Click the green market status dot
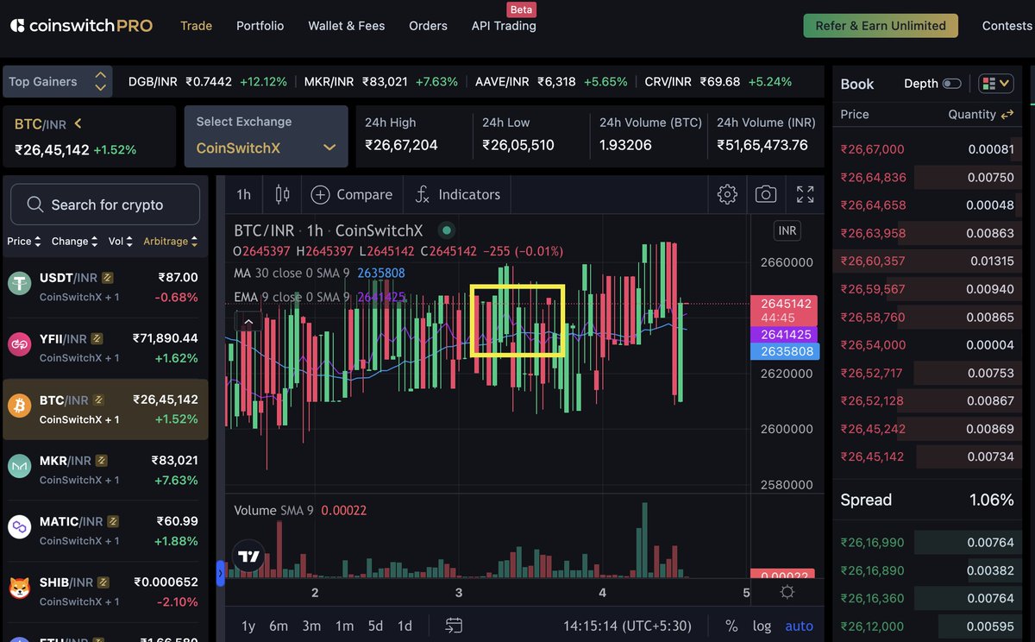 pos(446,230)
